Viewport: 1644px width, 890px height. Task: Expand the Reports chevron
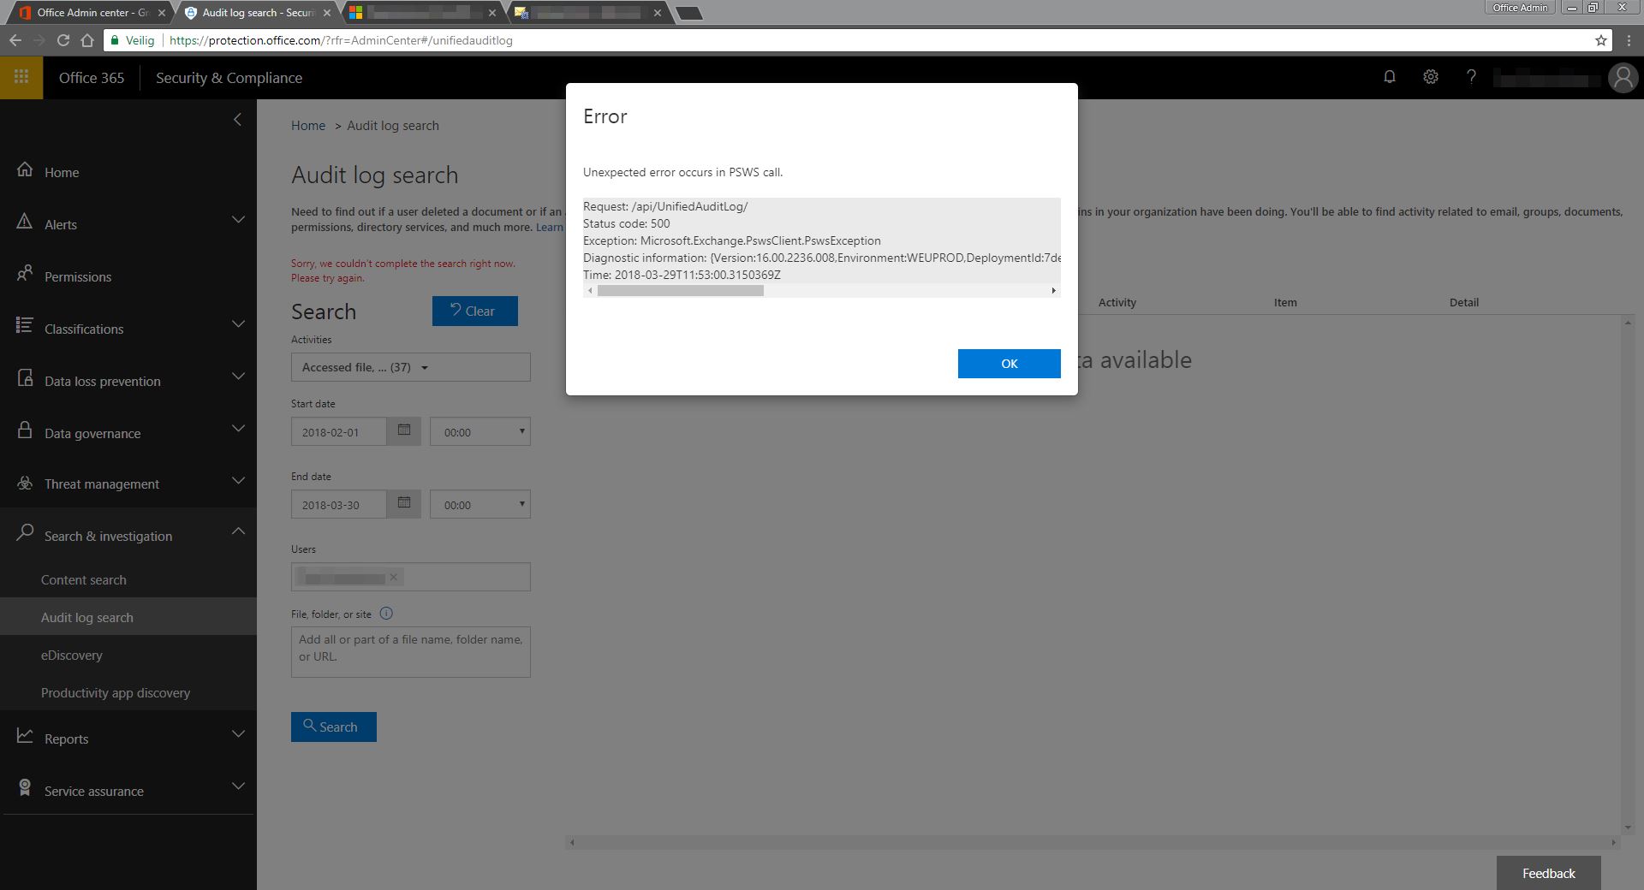[238, 734]
